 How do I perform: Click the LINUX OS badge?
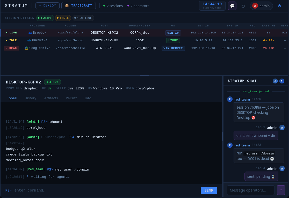click(x=173, y=40)
